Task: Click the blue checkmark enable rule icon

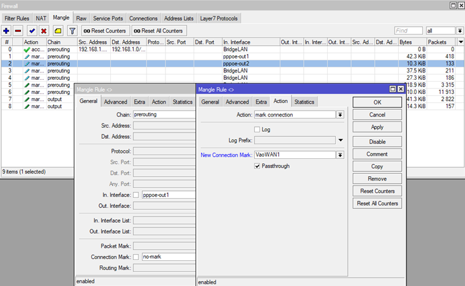Action: pyautogui.click(x=31, y=31)
